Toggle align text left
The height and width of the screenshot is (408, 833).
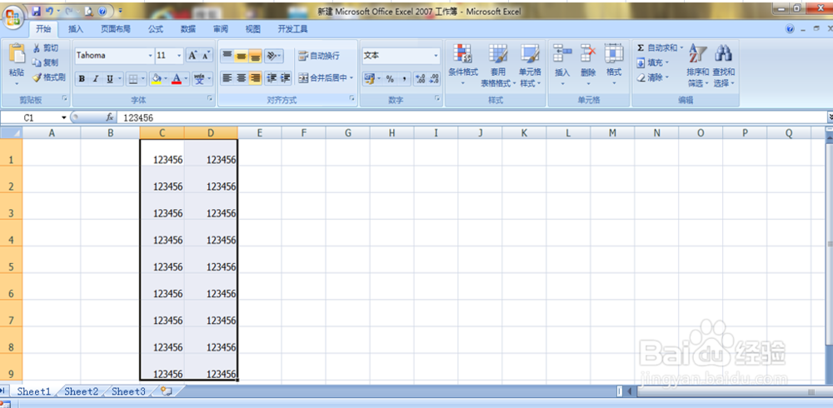click(x=227, y=78)
